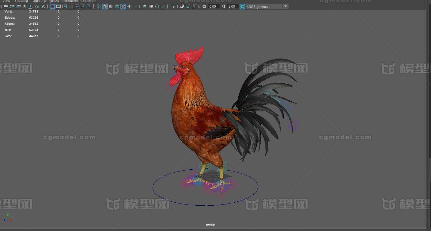Toggle the Film Gate display
This screenshot has height=231, width=431.
click(x=59, y=6)
